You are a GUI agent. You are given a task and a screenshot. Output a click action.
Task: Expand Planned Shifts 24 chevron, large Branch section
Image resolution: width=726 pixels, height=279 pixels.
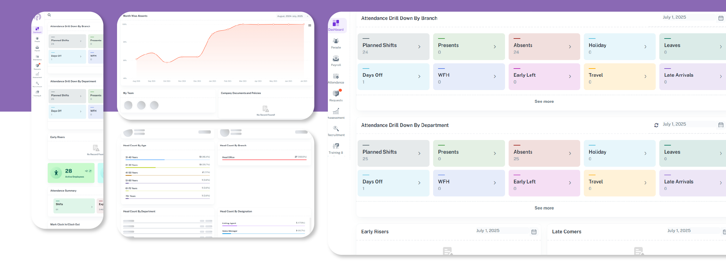(419, 47)
